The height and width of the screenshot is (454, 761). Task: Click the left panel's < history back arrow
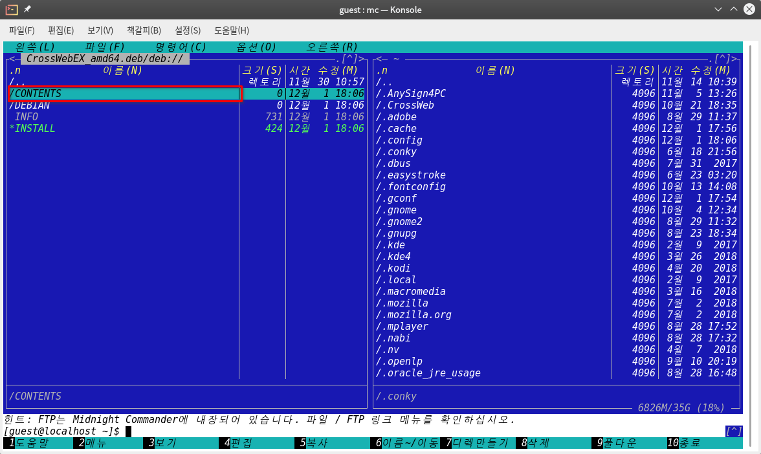click(12, 59)
